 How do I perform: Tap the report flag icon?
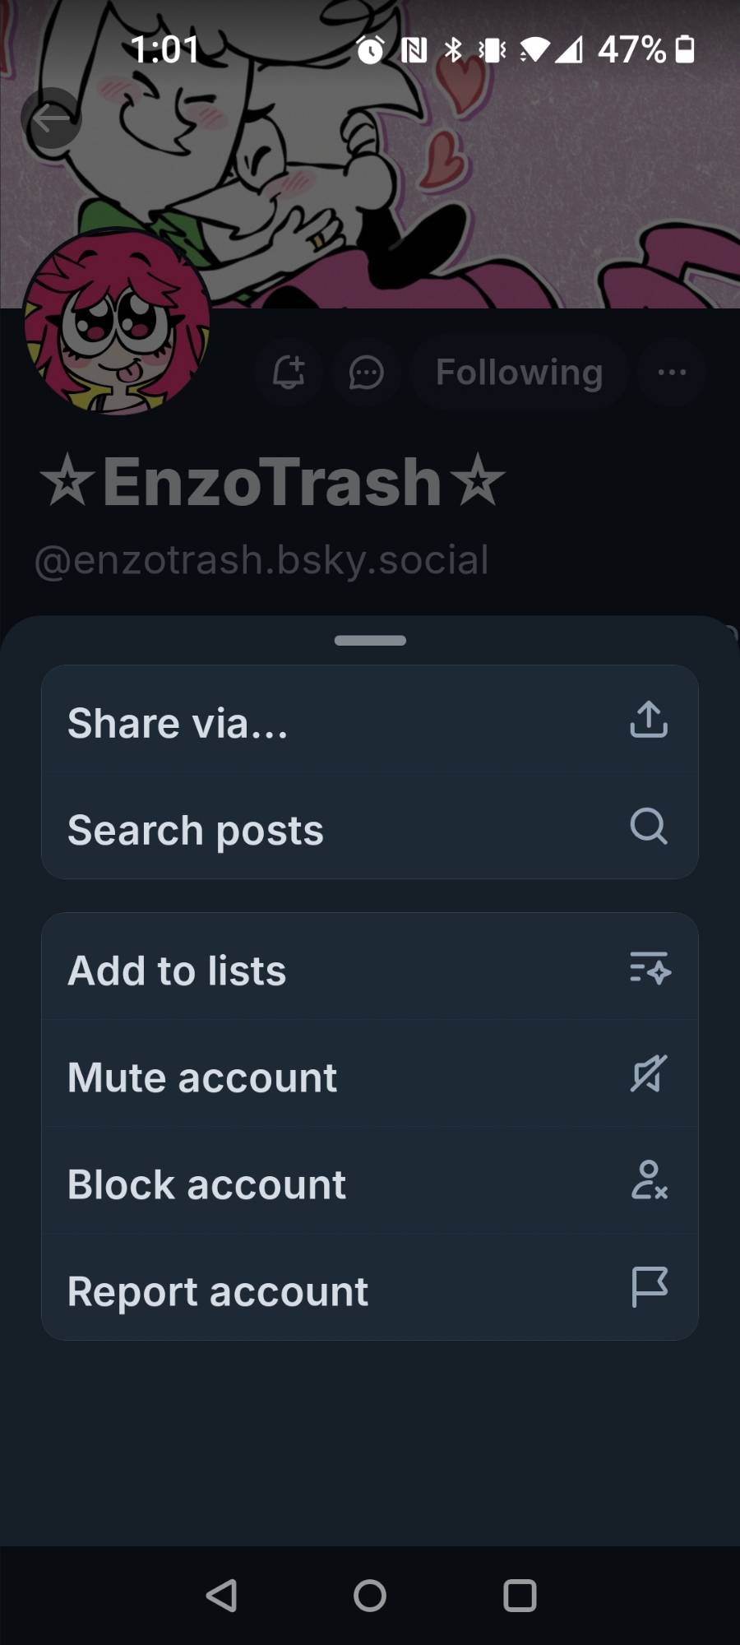pos(649,1287)
